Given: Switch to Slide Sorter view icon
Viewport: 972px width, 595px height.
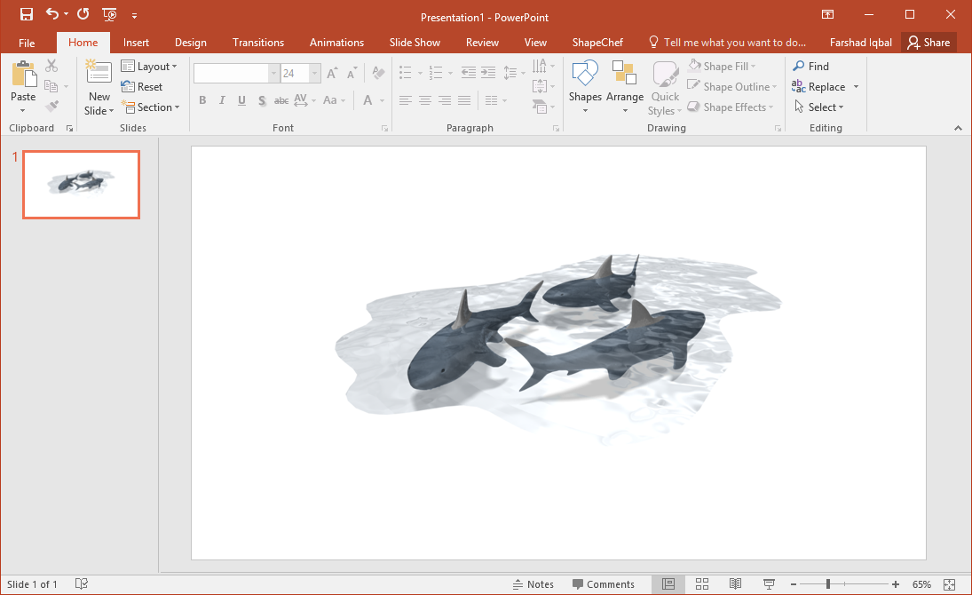Looking at the screenshot, I should 702,583.
